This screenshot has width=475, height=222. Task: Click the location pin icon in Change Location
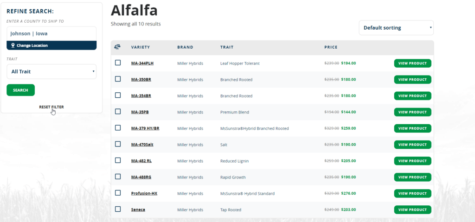[13, 45]
